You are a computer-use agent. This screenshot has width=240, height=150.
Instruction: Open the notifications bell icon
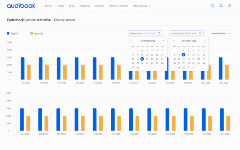[221, 6]
